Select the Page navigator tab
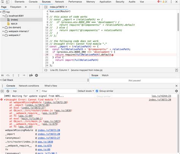Screen dimensions: 180x154 point(4,7)
